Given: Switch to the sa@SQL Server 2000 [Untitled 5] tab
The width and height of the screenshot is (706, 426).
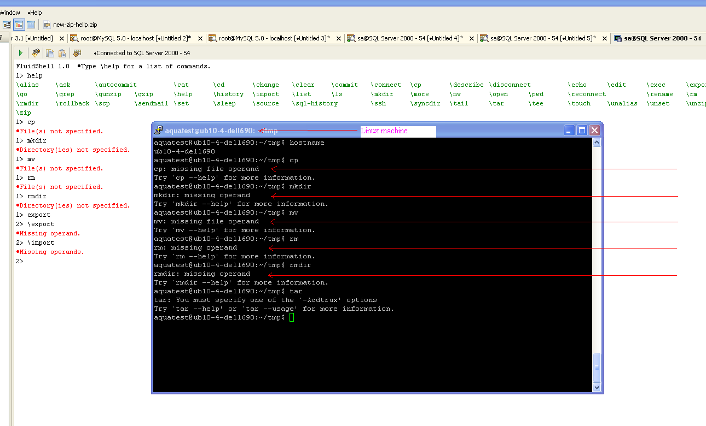Looking at the screenshot, I should [x=544, y=38].
